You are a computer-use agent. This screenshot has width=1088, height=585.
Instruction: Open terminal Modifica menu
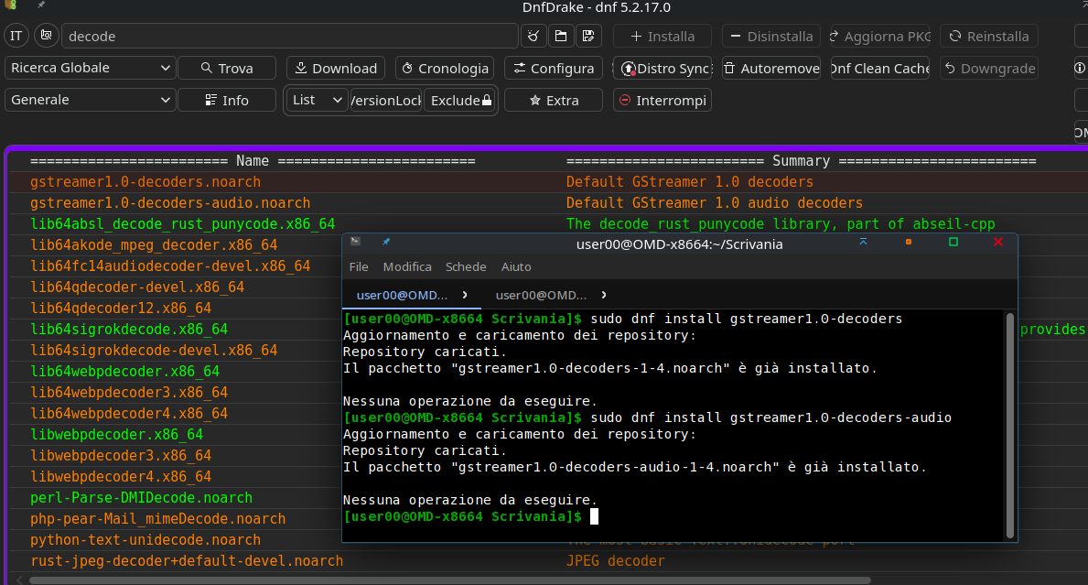[407, 266]
